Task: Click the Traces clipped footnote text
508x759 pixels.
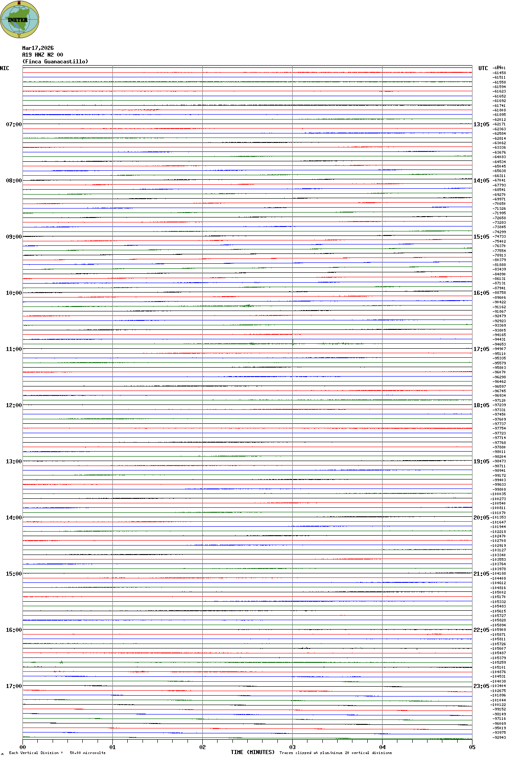Action: [335, 753]
